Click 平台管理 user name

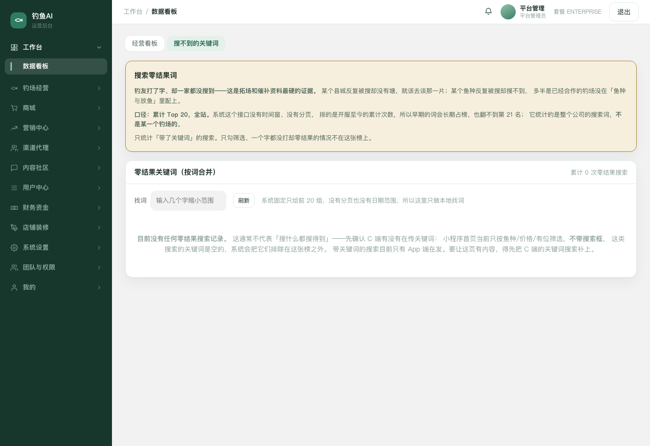pyautogui.click(x=532, y=8)
